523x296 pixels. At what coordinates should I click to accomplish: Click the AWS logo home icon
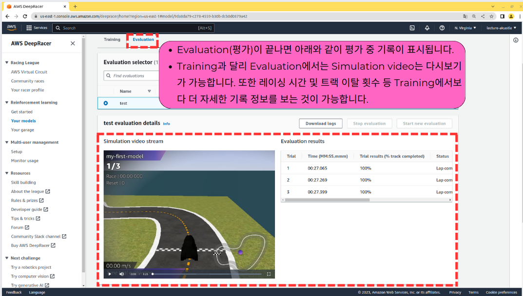11,28
